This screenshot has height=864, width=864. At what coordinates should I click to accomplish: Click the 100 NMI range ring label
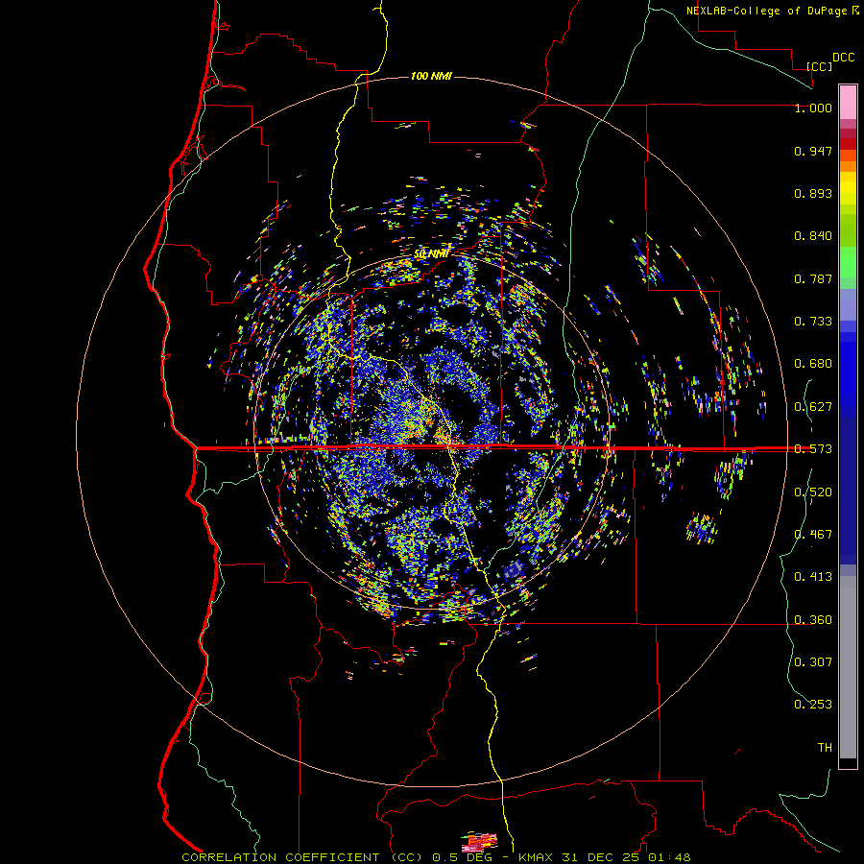click(431, 76)
